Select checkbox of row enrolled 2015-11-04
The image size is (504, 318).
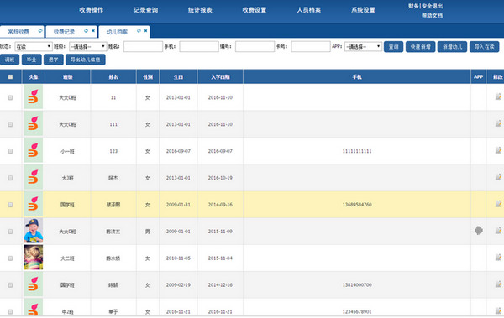click(10, 258)
